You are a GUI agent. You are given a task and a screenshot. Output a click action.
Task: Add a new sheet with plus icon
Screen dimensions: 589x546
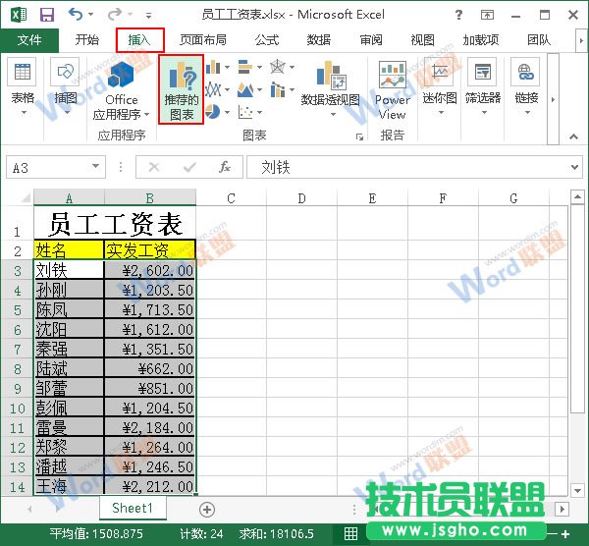tap(207, 510)
